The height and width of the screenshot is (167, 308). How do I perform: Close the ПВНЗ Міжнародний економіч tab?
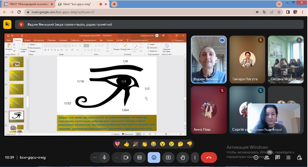click(52, 4)
